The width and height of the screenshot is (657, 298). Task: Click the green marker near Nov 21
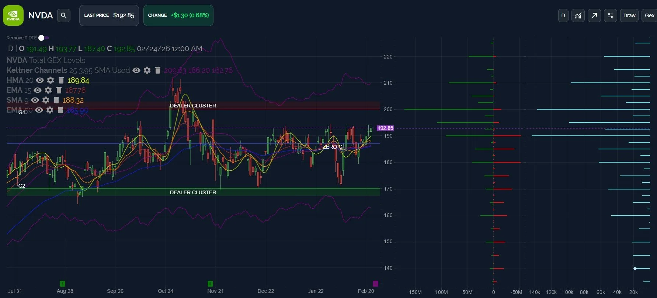point(210,284)
